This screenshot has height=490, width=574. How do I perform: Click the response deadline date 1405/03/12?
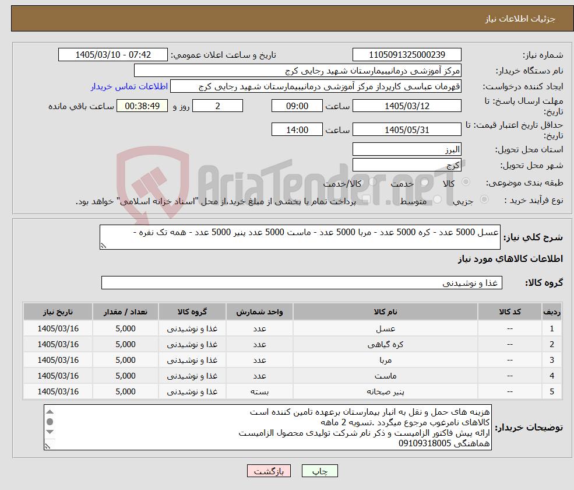tap(407, 106)
